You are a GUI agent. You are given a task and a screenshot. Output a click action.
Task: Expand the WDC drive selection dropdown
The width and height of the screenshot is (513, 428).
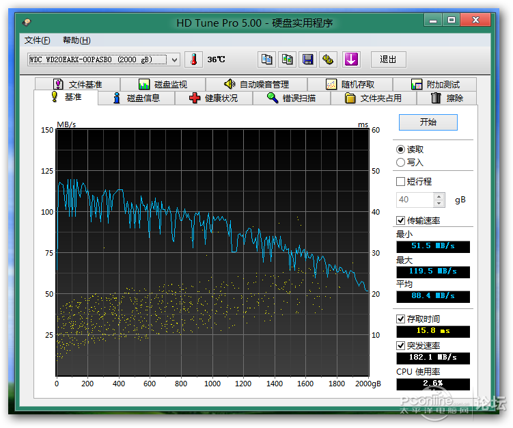pyautogui.click(x=174, y=59)
